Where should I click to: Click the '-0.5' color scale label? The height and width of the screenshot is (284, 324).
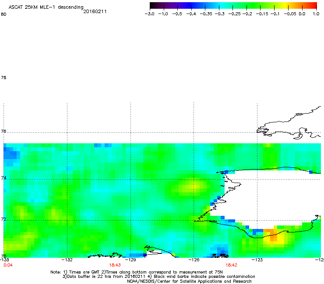pyautogui.click(x=177, y=14)
